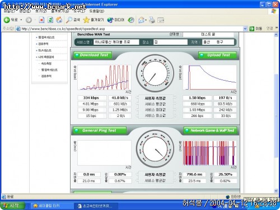Open the Help (도움말) menu
This screenshot has width=280, height=210.
click(96, 11)
